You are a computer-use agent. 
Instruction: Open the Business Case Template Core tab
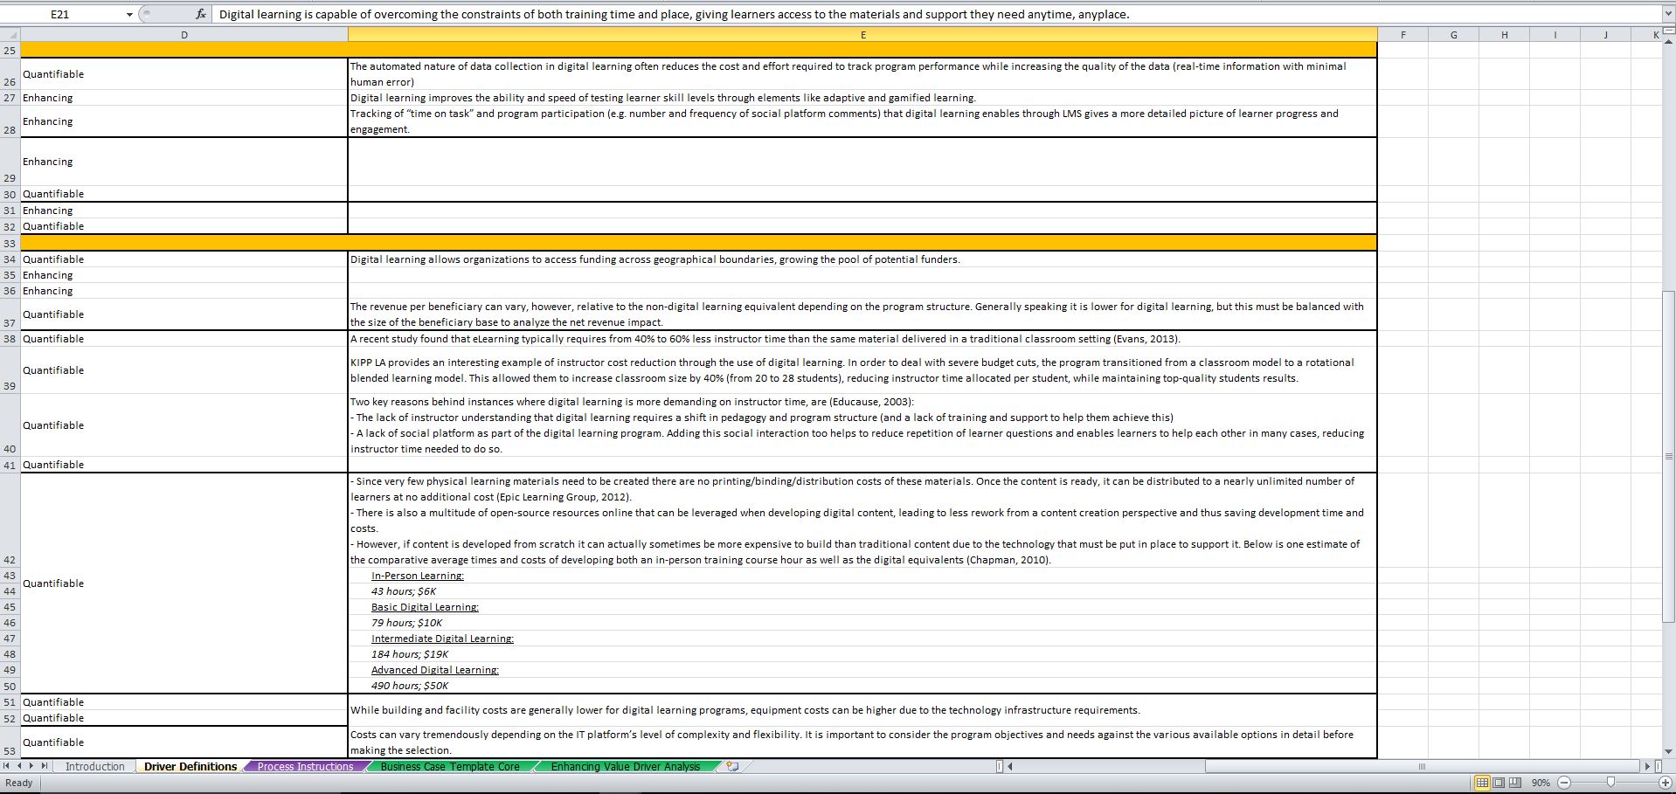450,767
